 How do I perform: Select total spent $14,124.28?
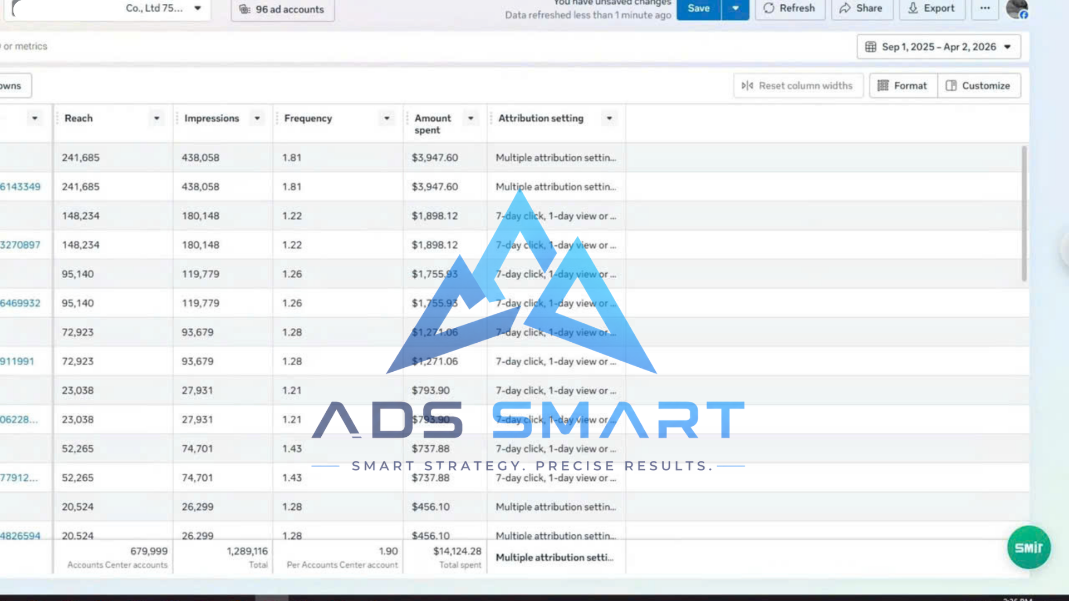tap(458, 551)
